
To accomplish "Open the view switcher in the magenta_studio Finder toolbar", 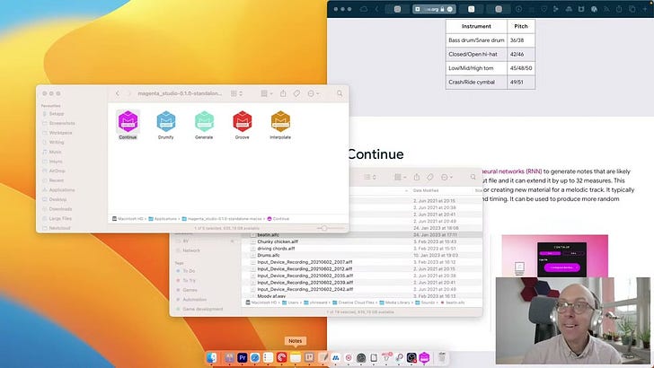I will click(236, 93).
